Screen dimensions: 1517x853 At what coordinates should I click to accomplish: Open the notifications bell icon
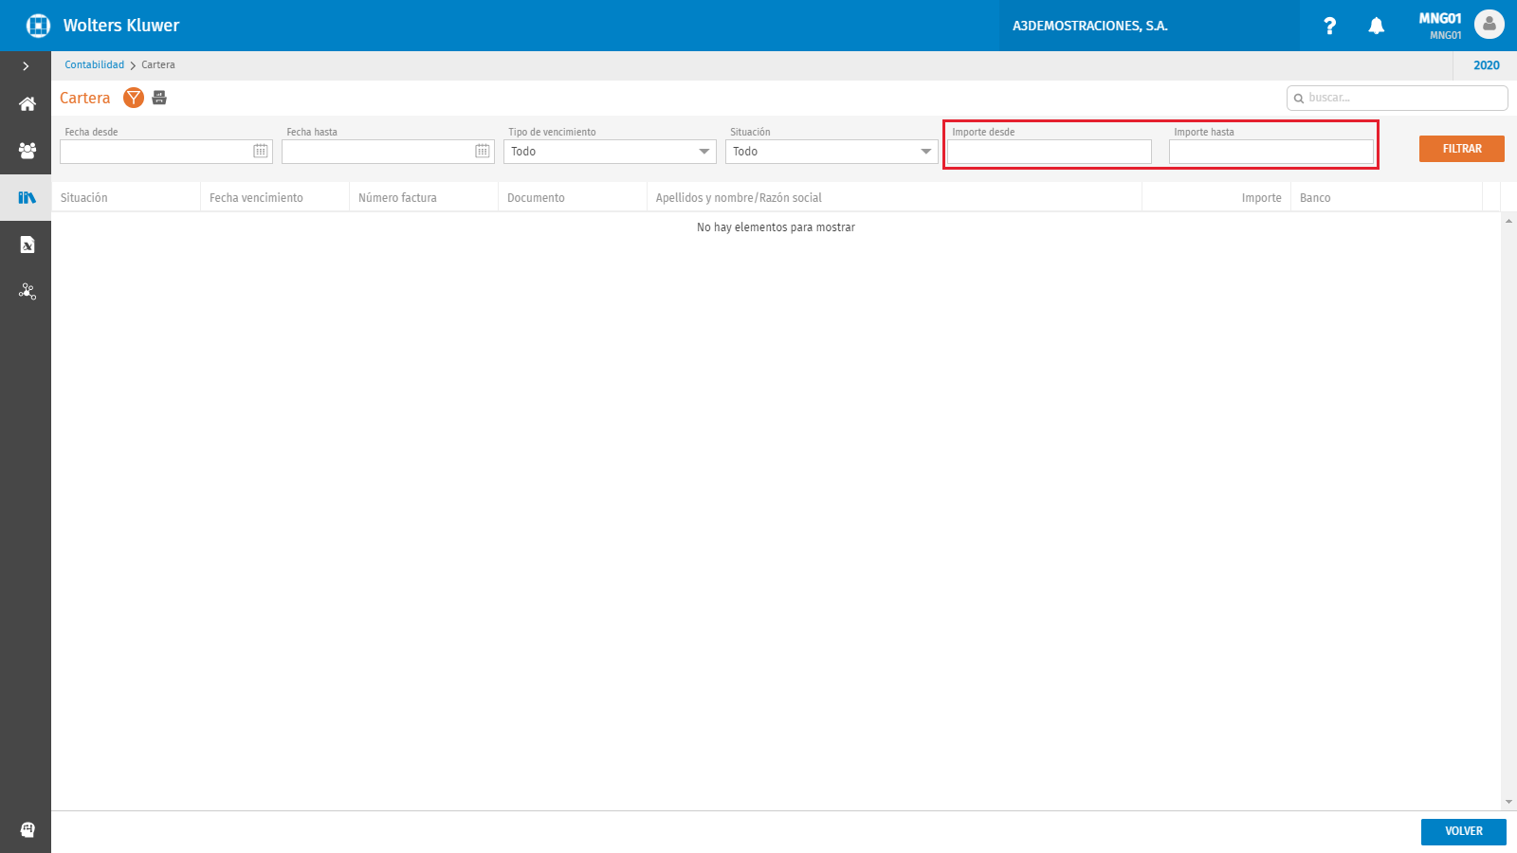(x=1376, y=26)
